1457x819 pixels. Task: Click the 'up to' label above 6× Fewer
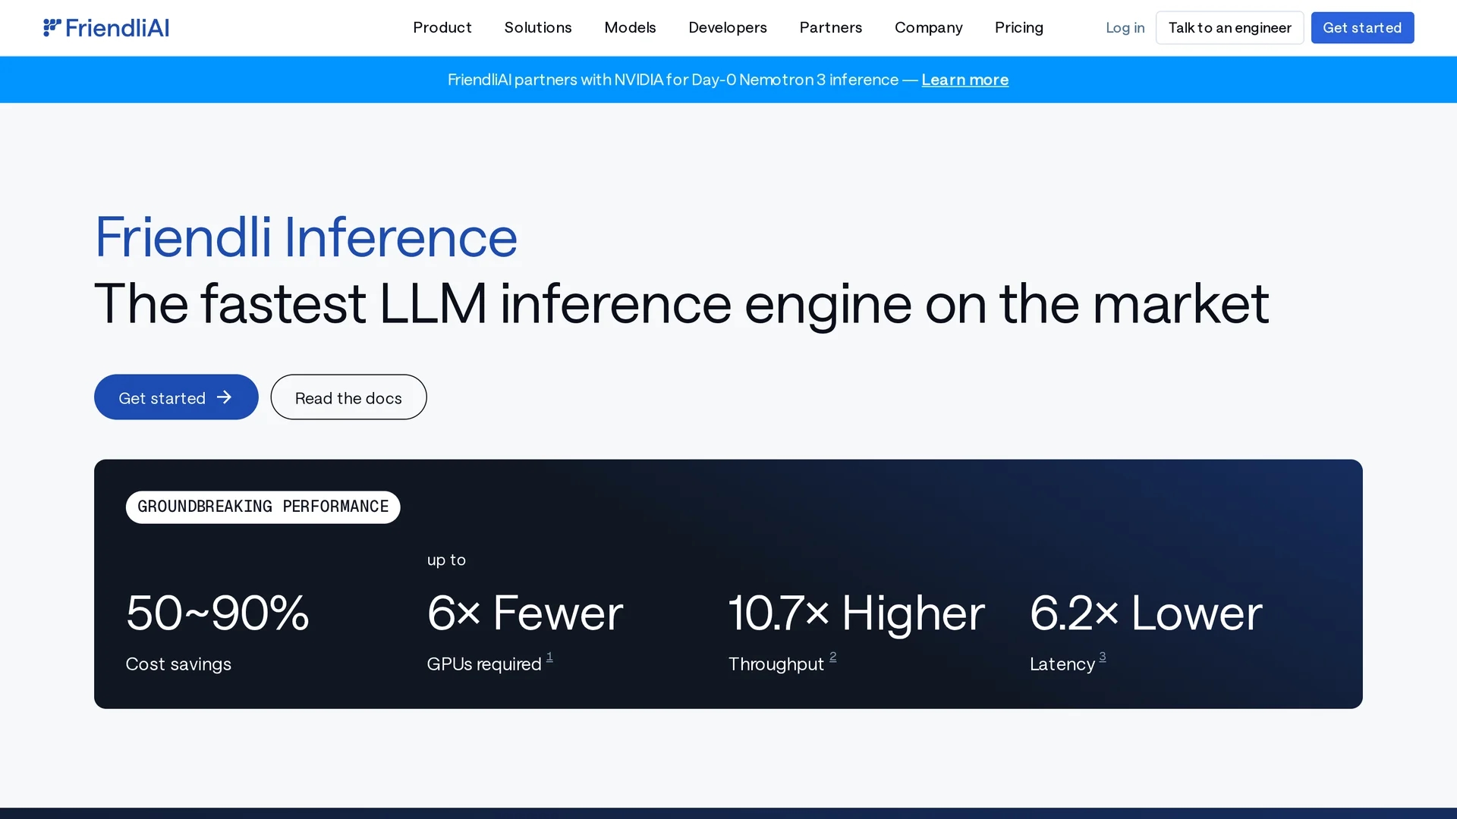446,560
